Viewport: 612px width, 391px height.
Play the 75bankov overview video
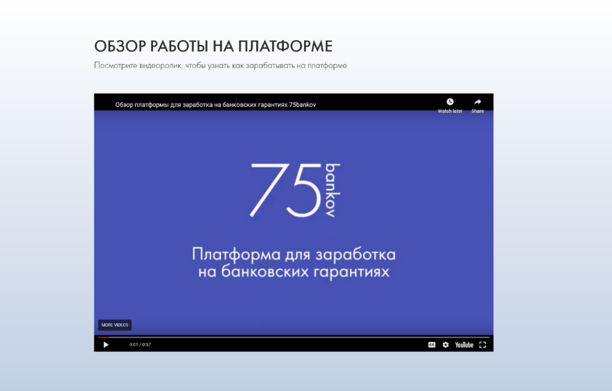[x=106, y=345]
